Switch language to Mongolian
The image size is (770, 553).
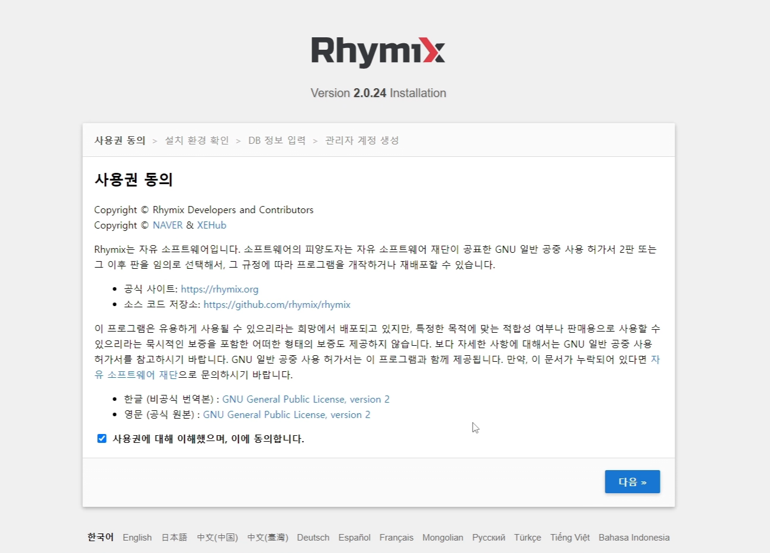442,538
